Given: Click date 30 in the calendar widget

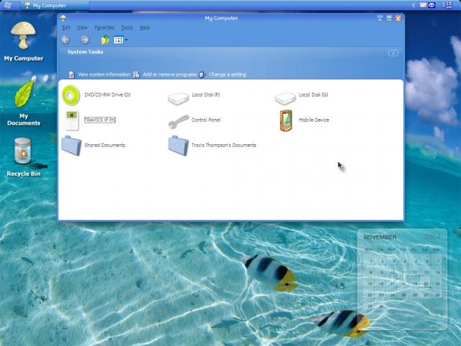Looking at the screenshot, I should (x=381, y=306).
